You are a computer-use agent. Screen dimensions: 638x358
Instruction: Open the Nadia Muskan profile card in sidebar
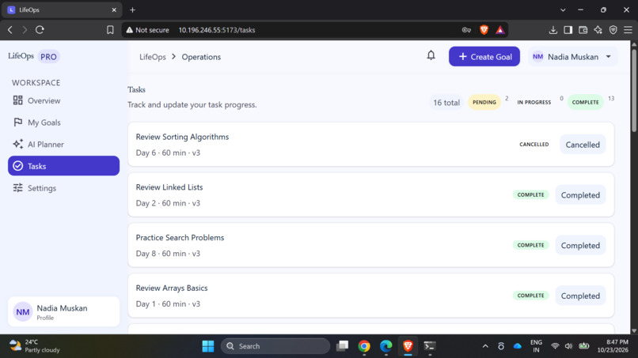click(63, 311)
